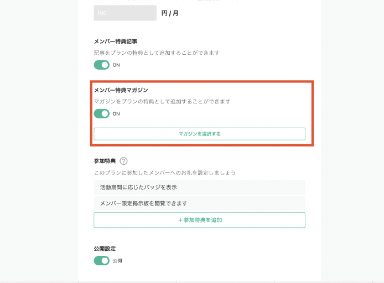The image size is (384, 283).
Task: Switch off the 公開設定 toggle
Action: (x=102, y=260)
